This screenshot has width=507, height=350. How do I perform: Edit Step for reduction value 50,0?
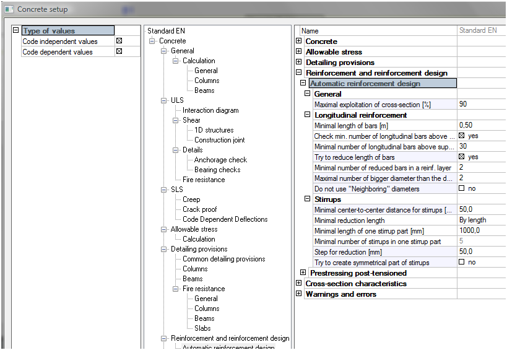[482, 252]
